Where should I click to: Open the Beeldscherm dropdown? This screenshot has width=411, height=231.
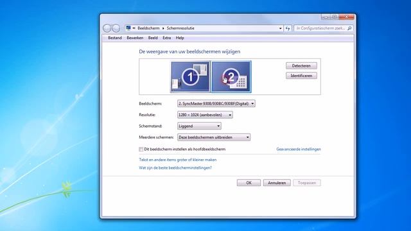point(216,104)
